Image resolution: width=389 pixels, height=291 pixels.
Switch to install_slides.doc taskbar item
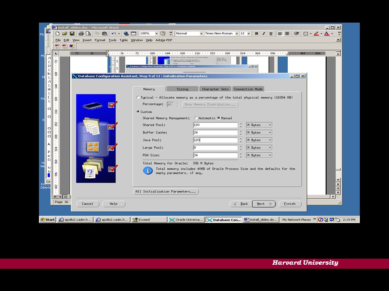[x=261, y=219]
